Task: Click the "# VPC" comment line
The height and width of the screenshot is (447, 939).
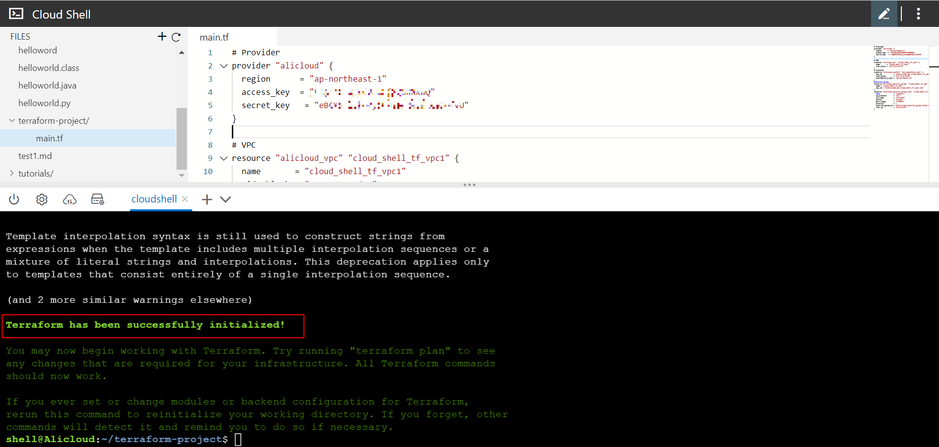Action: tap(244, 145)
